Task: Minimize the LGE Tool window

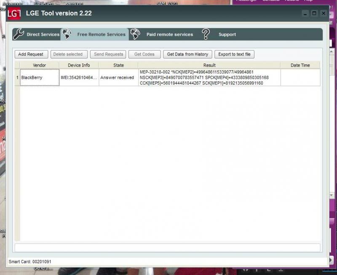Action: (305, 13)
